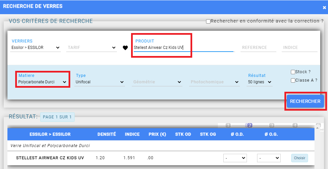Click the STK OD column header
Screen dimensions: 328x169
point(183,134)
